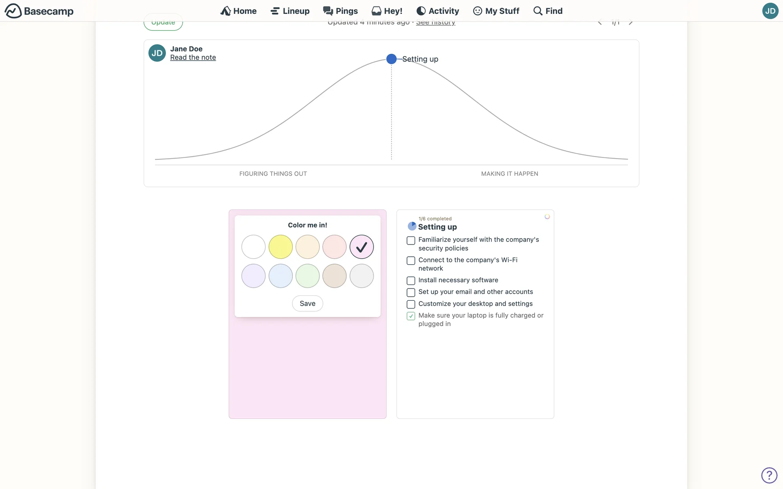Open the My Stuff menu
Image resolution: width=783 pixels, height=489 pixels.
coord(496,11)
